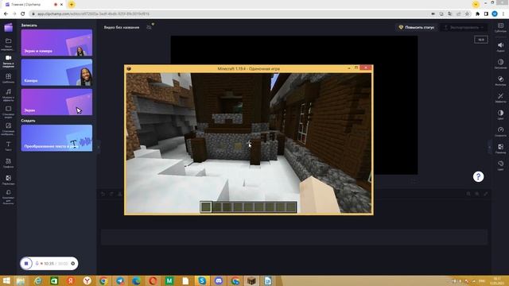Bookmark page with star icon
This screenshot has width=509, height=286.
(x=467, y=14)
